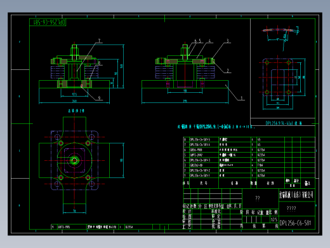Click the 名称 header cell of the parts list
Viewport: 330px width, 248px height.
(234, 183)
